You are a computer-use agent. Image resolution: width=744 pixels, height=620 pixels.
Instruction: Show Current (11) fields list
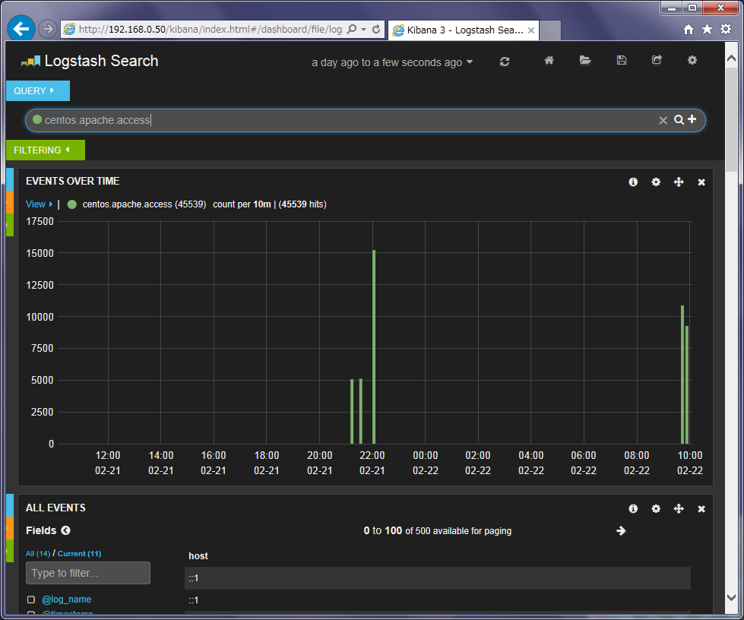click(x=79, y=554)
